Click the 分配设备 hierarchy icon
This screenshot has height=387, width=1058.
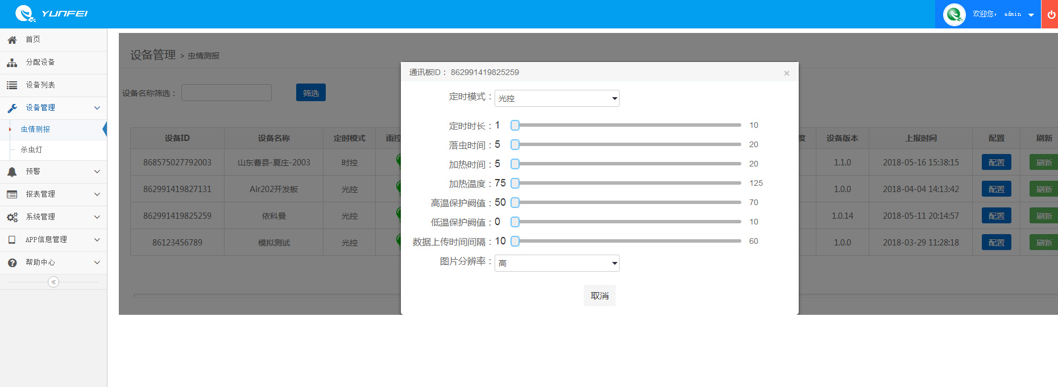pyautogui.click(x=12, y=63)
